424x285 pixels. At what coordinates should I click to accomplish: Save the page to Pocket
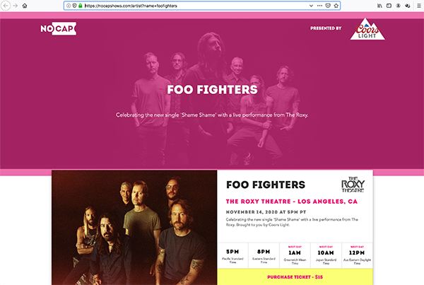pyautogui.click(x=328, y=6)
